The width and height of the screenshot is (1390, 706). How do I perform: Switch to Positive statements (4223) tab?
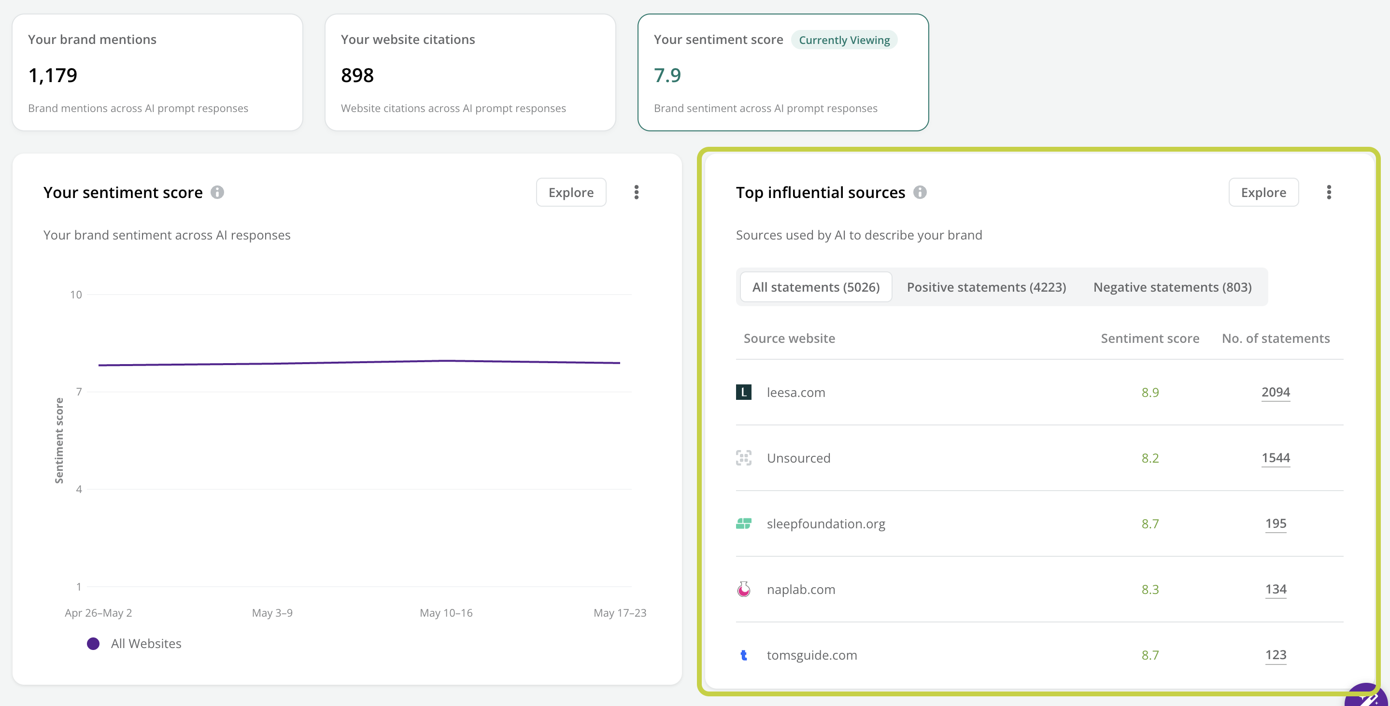[x=986, y=287]
